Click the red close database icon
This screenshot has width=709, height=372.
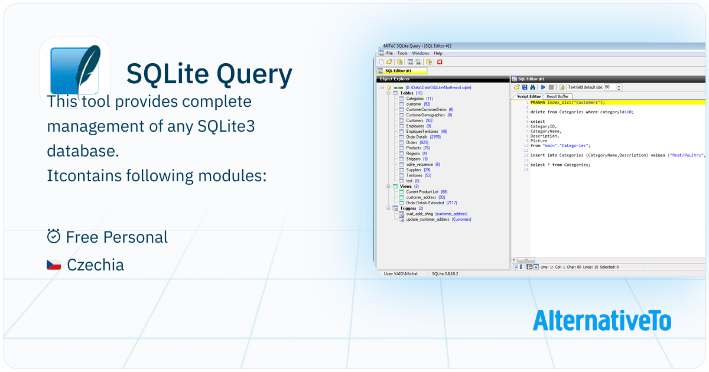point(440,61)
